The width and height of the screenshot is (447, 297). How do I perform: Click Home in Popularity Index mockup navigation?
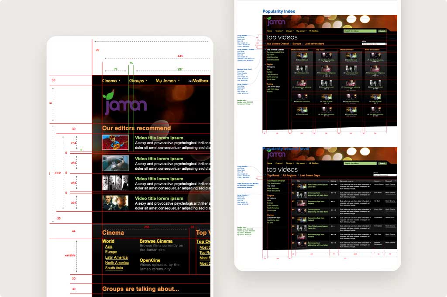coord(269,31)
